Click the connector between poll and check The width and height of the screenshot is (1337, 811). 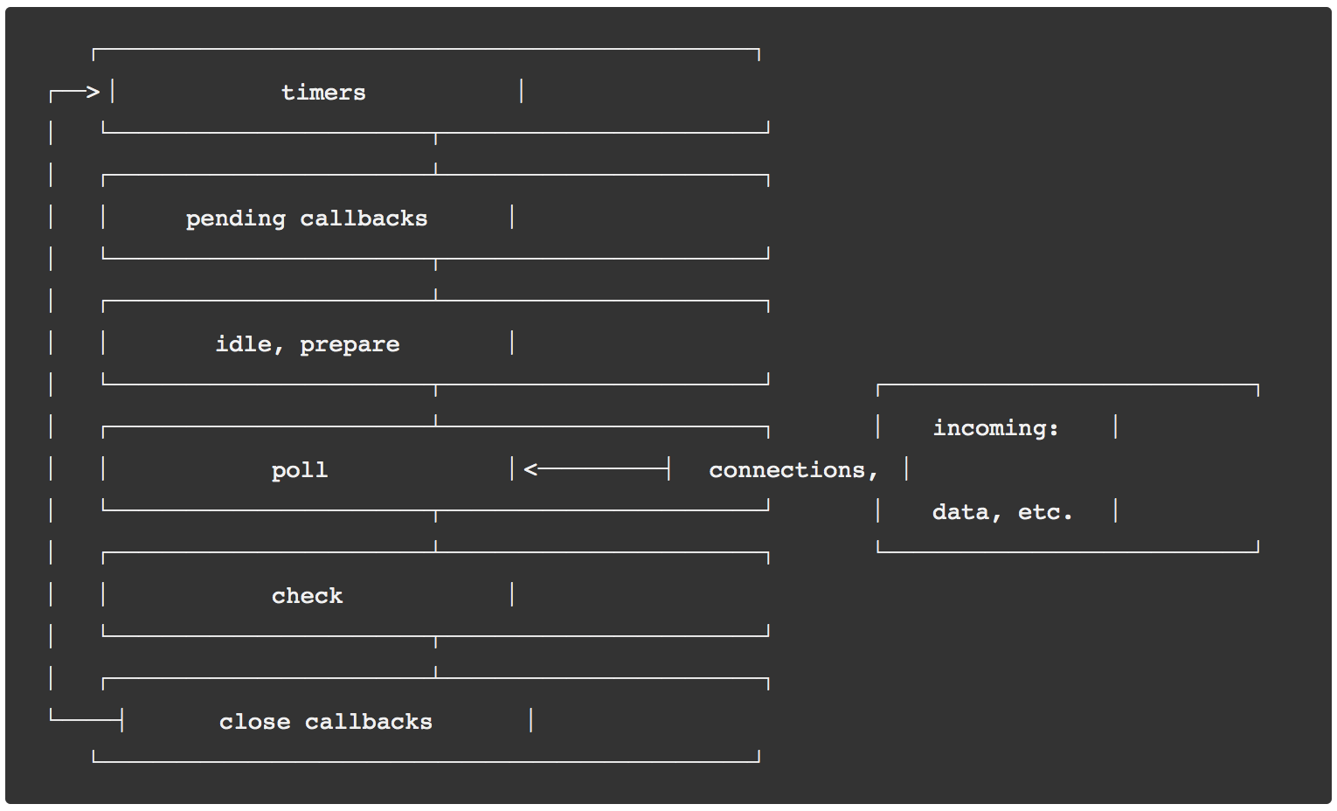[435, 530]
